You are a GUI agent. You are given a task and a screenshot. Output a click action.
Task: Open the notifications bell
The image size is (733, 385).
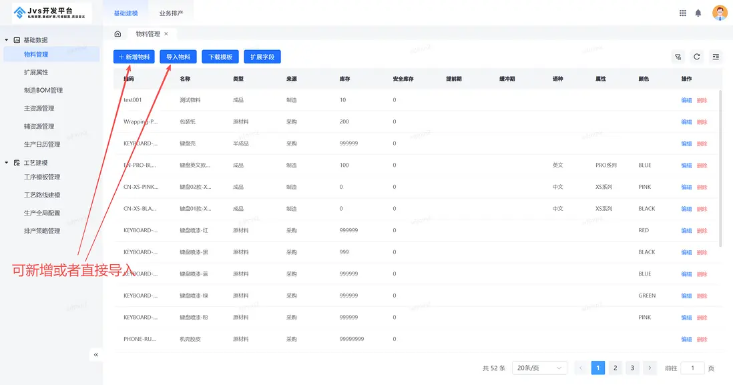tap(698, 13)
